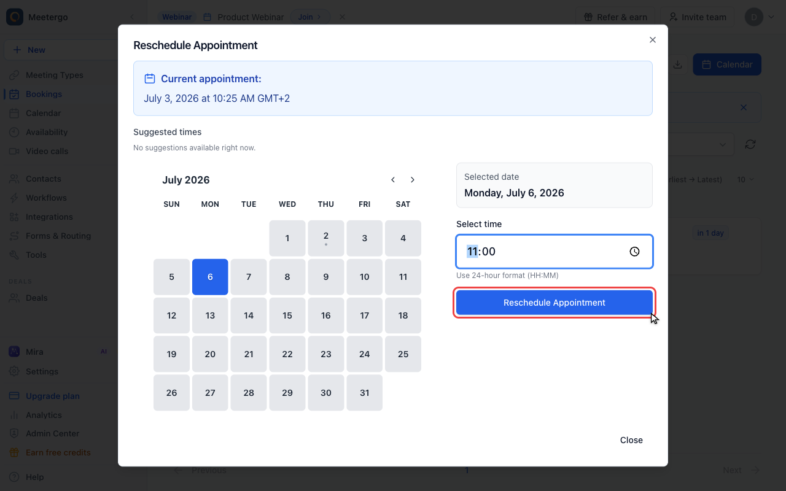Image resolution: width=786 pixels, height=491 pixels.
Task: Open the clock time picker icon
Action: tap(635, 252)
